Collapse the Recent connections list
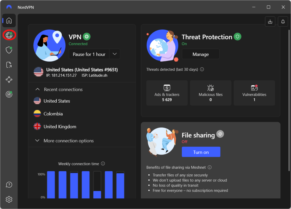291x209 pixels. point(38,89)
